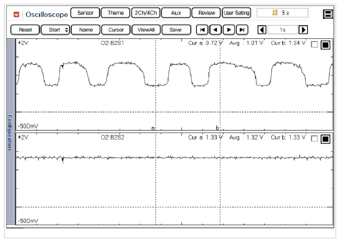Click Cur a: 1.33 V reading on B2S2
This screenshot has height=242, width=340.
pyautogui.click(x=205, y=137)
